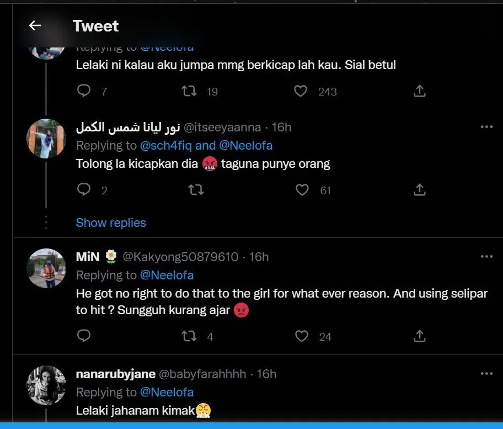Open the @sch4fiq mention link

click(x=166, y=145)
